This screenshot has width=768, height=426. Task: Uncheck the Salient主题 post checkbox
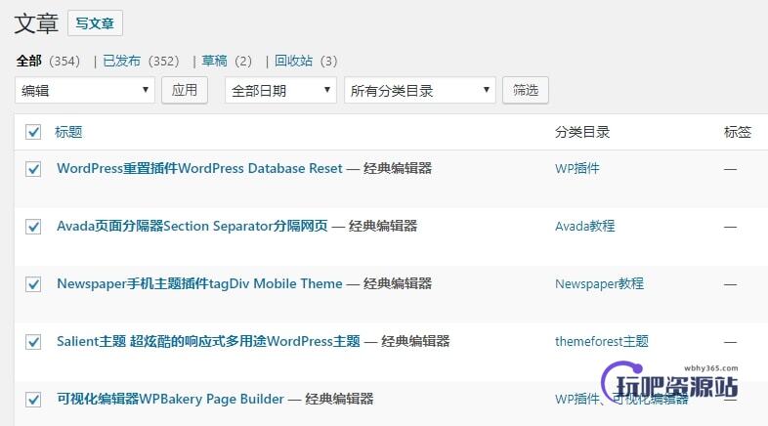click(x=33, y=342)
